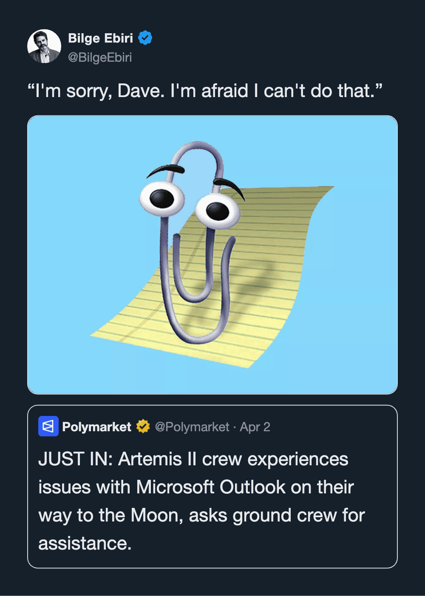Click Clippy's left eyebrow

coord(166,170)
